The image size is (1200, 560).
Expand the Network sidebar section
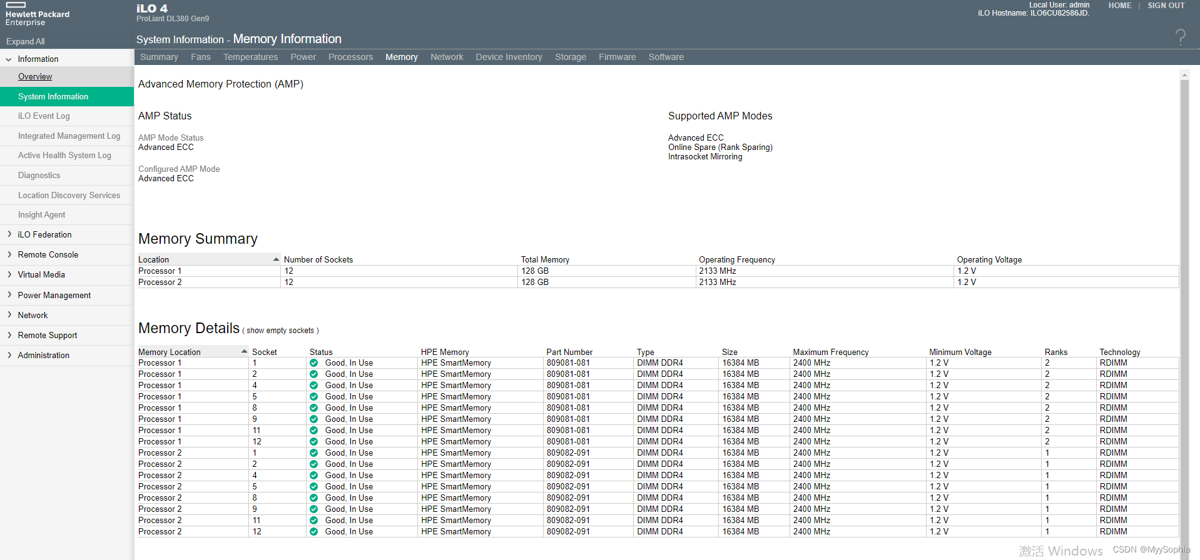point(9,315)
